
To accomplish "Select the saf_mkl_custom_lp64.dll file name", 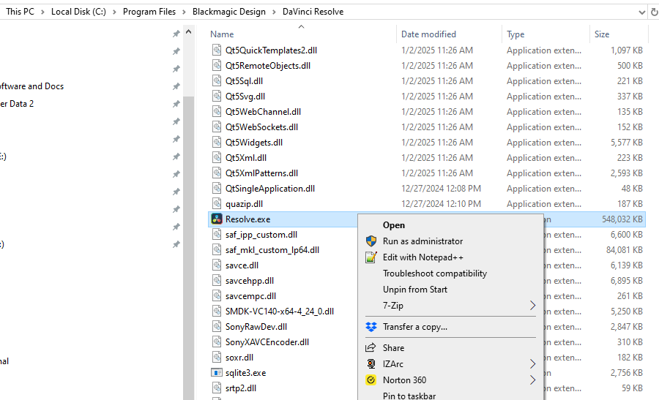I will click(x=272, y=250).
